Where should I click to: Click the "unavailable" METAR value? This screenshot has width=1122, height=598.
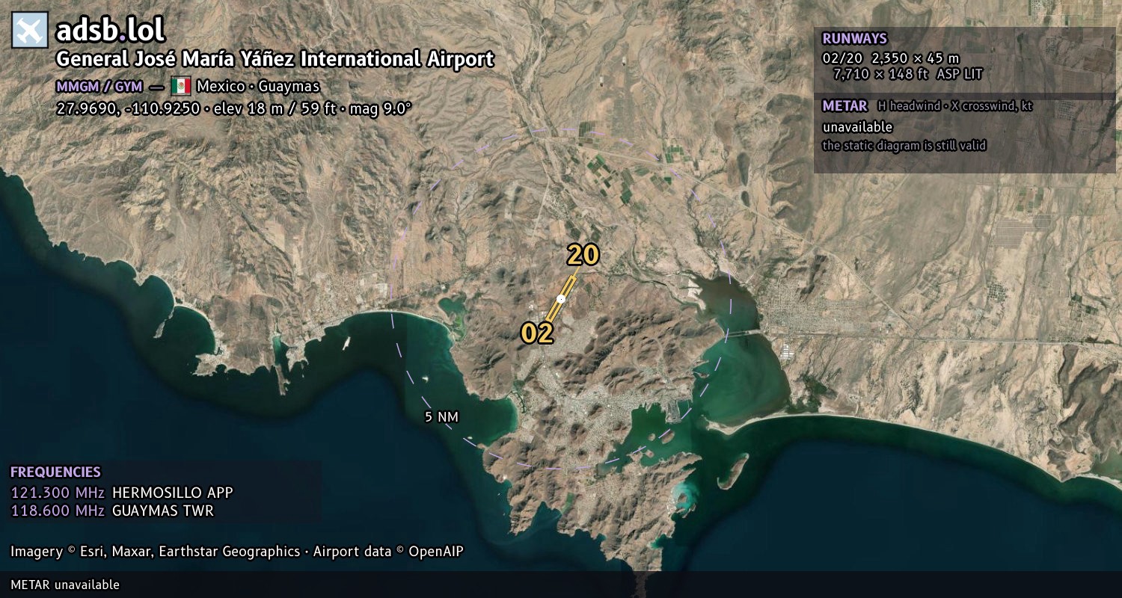coord(857,127)
